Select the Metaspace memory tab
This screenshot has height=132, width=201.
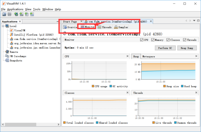pyautogui.click(x=148, y=56)
